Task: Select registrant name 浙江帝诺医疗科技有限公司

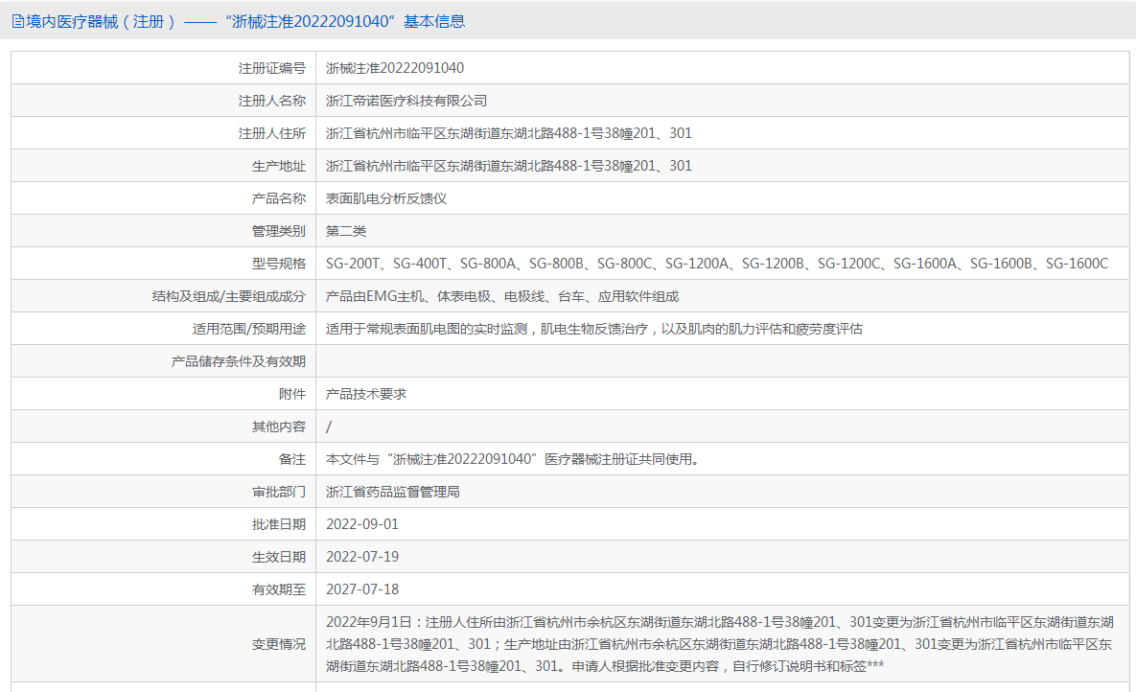Action: [406, 101]
